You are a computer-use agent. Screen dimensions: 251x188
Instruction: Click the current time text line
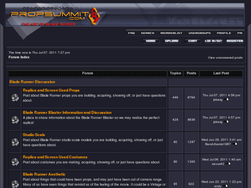click(x=39, y=53)
